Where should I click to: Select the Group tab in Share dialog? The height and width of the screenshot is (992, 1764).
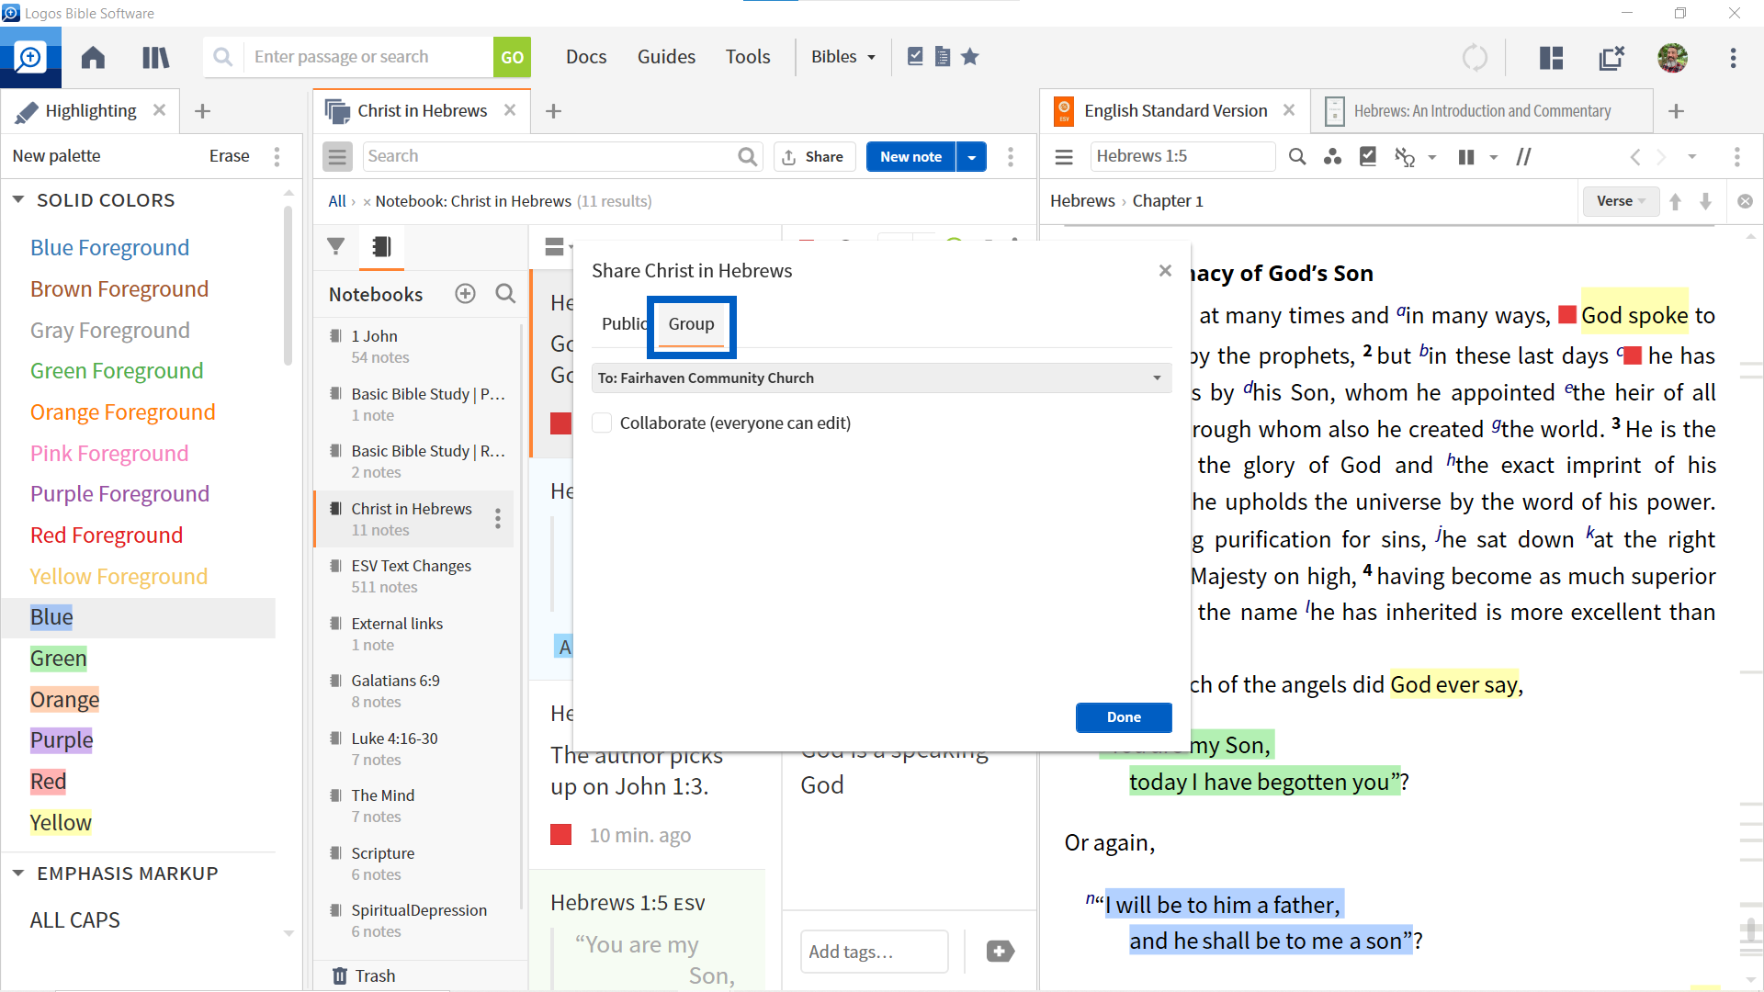pos(691,324)
